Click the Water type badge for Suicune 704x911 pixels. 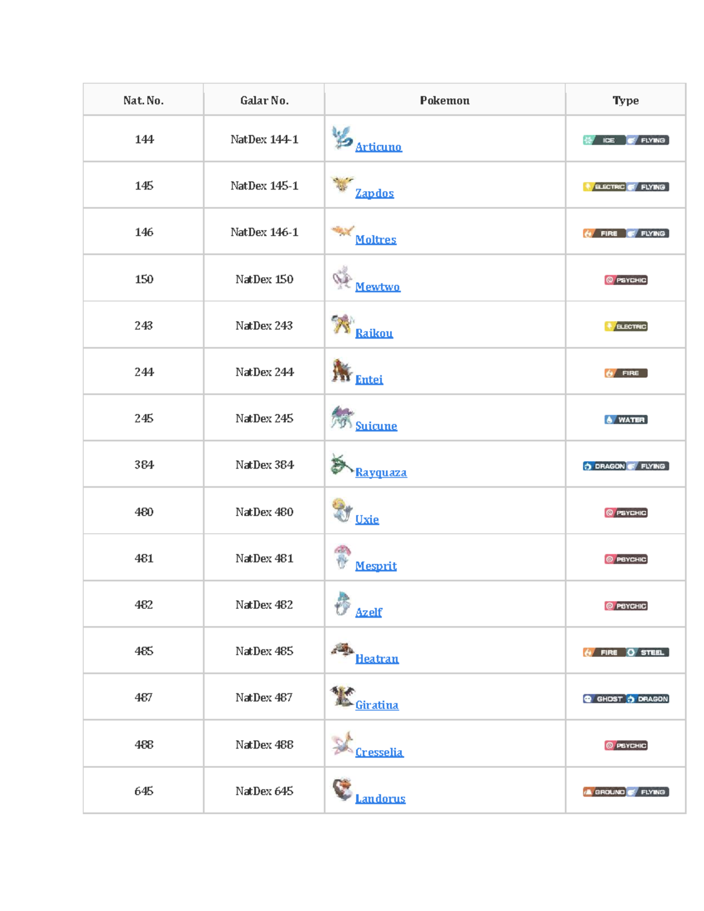[626, 419]
